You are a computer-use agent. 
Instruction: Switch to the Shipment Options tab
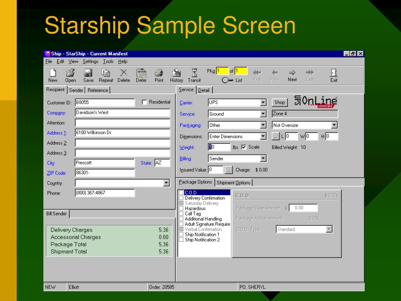233,183
